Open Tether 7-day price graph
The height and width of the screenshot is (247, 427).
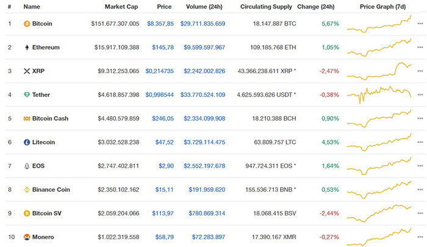click(x=379, y=95)
